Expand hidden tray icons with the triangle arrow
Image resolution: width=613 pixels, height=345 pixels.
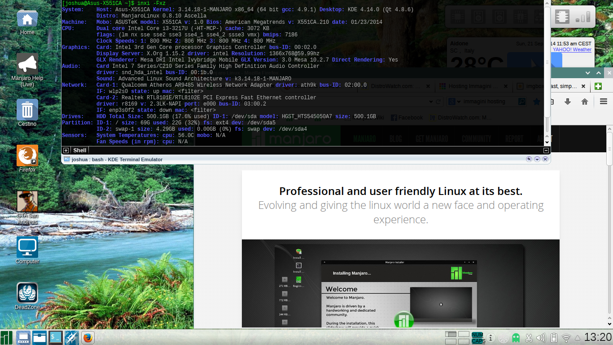click(578, 338)
